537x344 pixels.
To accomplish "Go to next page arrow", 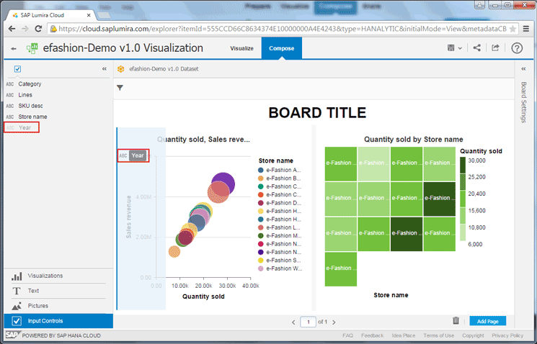I will pos(334,322).
